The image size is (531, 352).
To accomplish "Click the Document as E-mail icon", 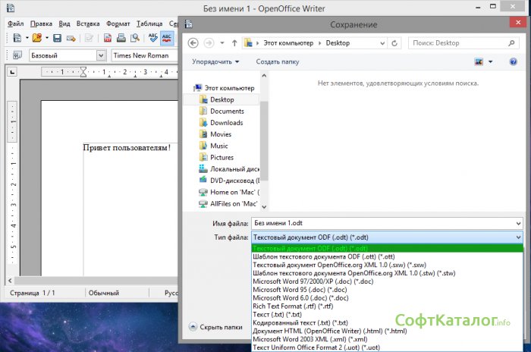I will click(x=70, y=37).
